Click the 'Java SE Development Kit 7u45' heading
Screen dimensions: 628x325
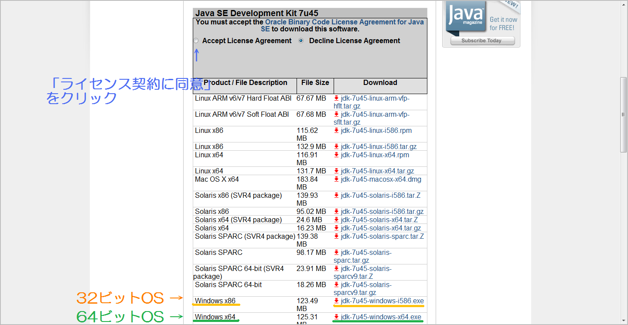pos(257,13)
